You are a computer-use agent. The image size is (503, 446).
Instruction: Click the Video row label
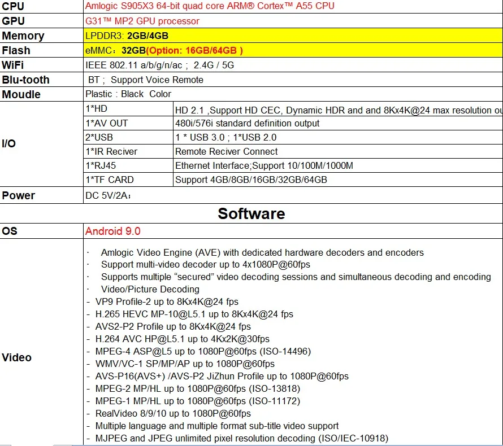point(17,357)
